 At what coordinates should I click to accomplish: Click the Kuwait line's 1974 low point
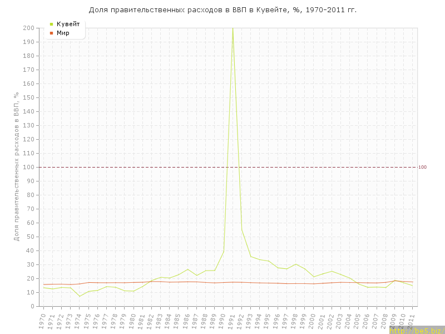80,296
